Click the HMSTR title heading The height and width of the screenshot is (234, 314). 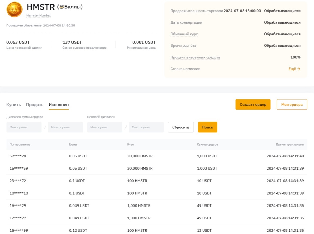click(41, 7)
